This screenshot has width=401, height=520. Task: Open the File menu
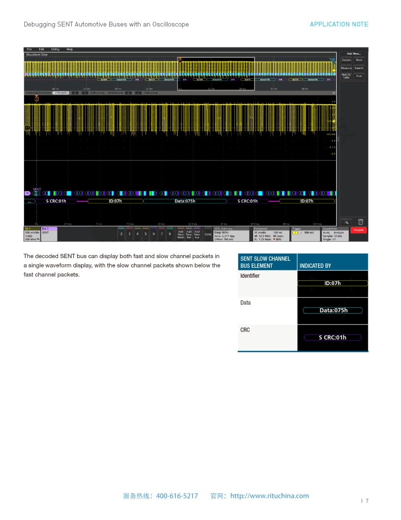(x=29, y=49)
